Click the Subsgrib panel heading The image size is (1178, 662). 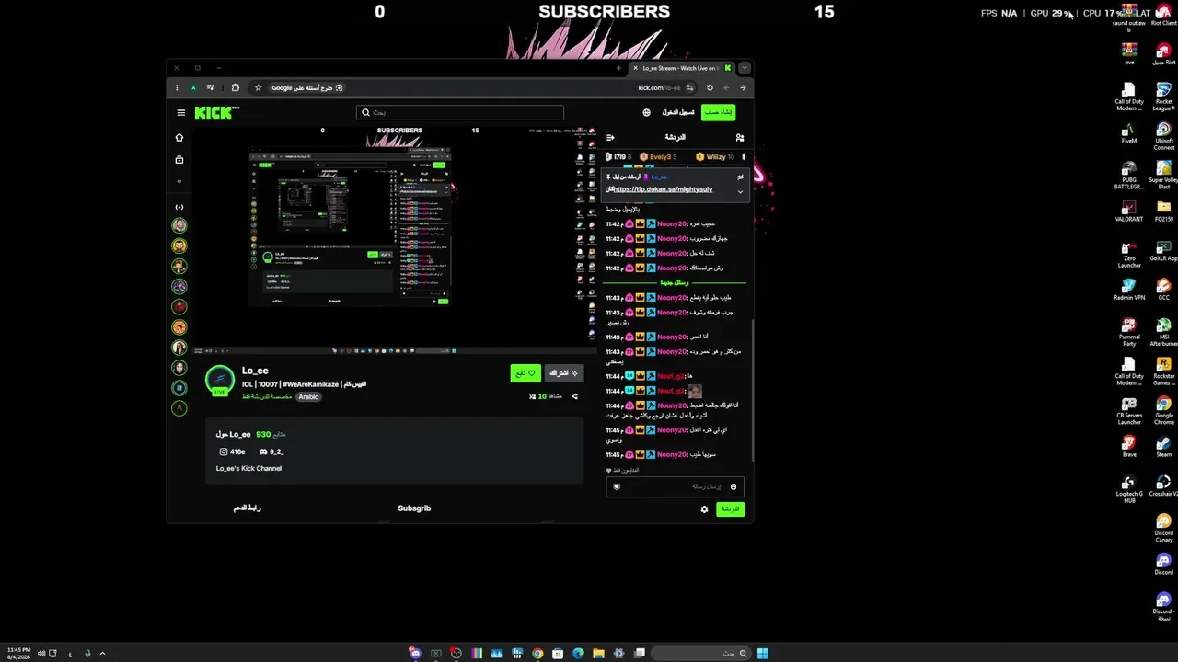point(414,508)
